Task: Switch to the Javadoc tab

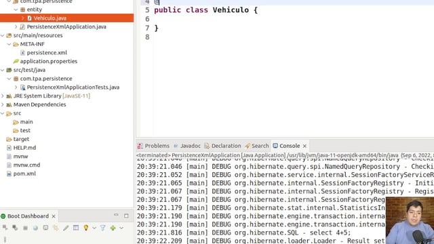Action: [x=187, y=146]
